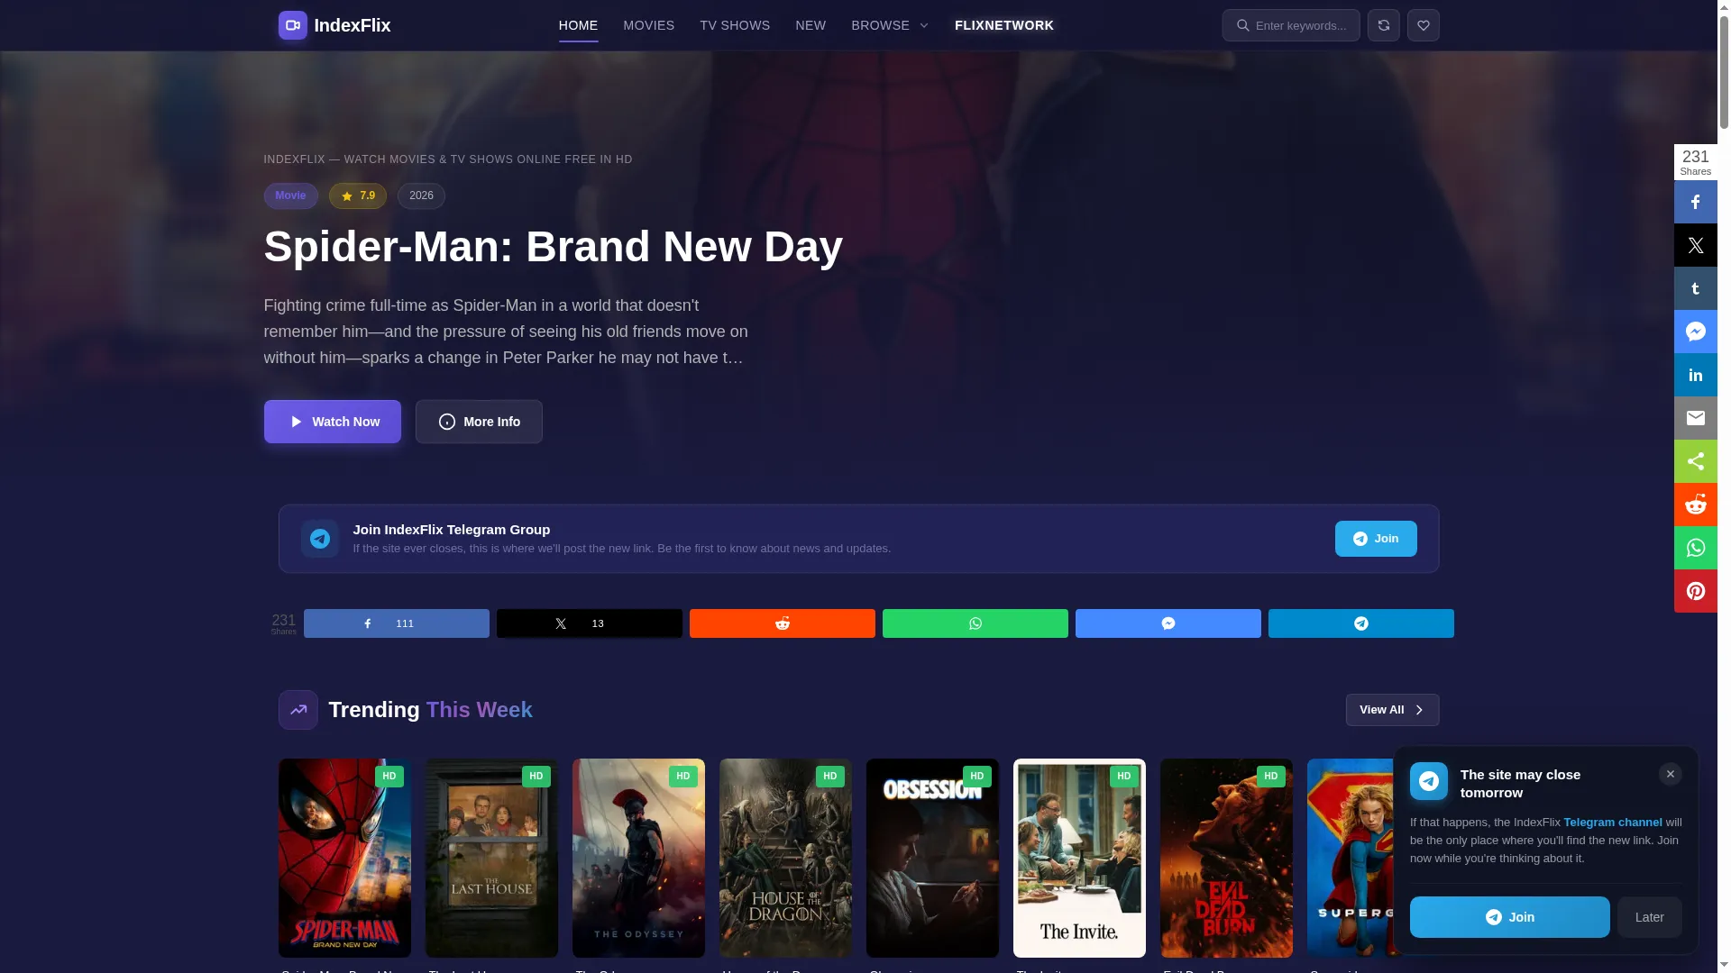Follow the Telegram channel link in popup

[x=1612, y=823]
